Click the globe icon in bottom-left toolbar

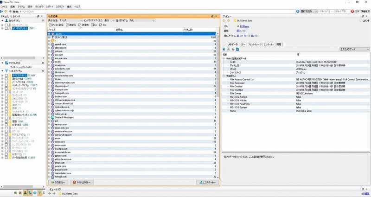tap(35, 193)
